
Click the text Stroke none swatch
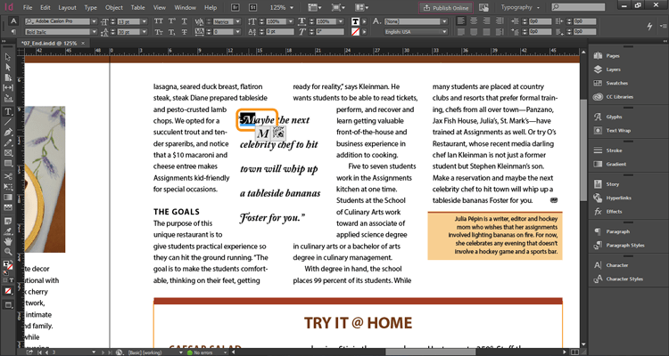355,32
